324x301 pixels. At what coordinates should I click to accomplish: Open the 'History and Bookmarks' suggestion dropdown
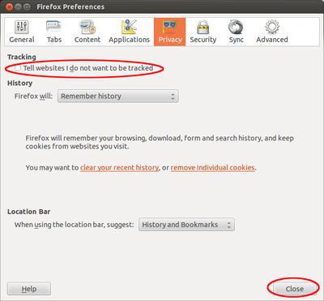tap(186, 225)
